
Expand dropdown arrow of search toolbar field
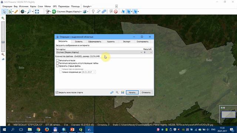pos(116,6)
